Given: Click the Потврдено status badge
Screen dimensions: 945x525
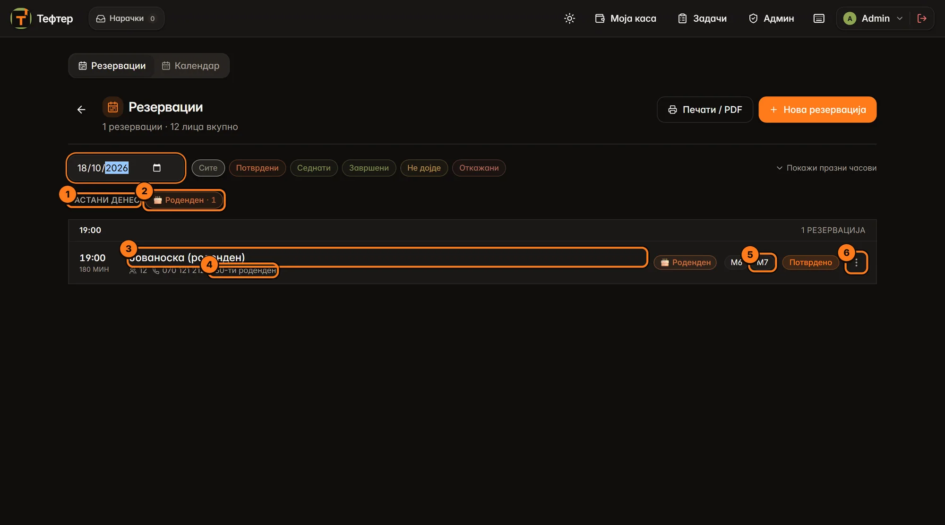Looking at the screenshot, I should click(810, 262).
